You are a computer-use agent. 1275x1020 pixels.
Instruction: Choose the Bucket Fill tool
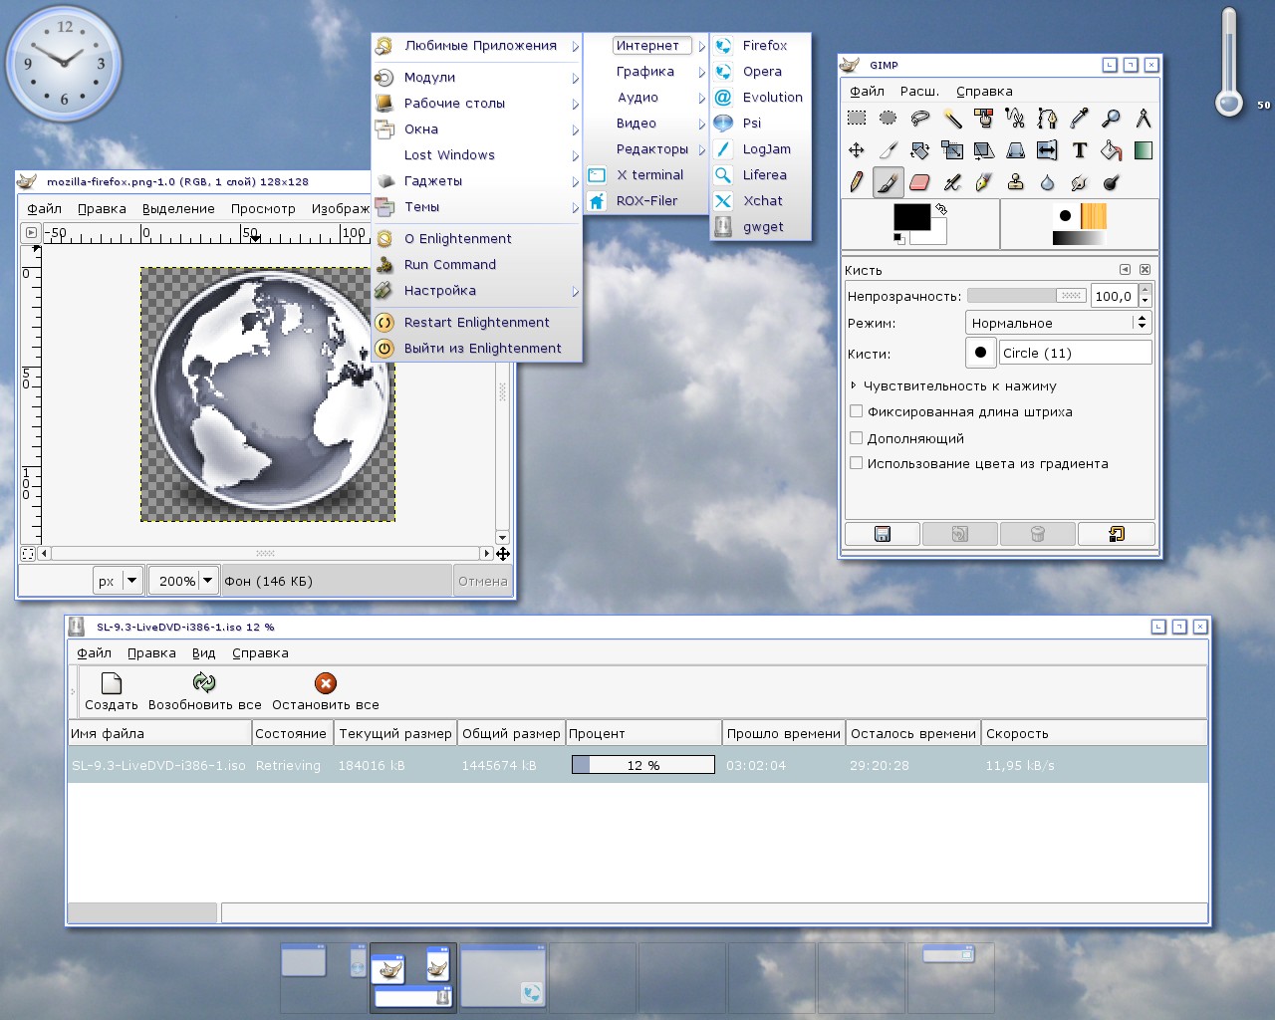tap(1112, 150)
